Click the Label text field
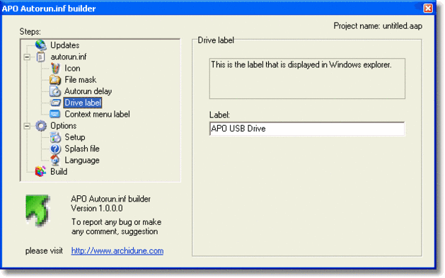This screenshot has width=445, height=278. tap(307, 129)
